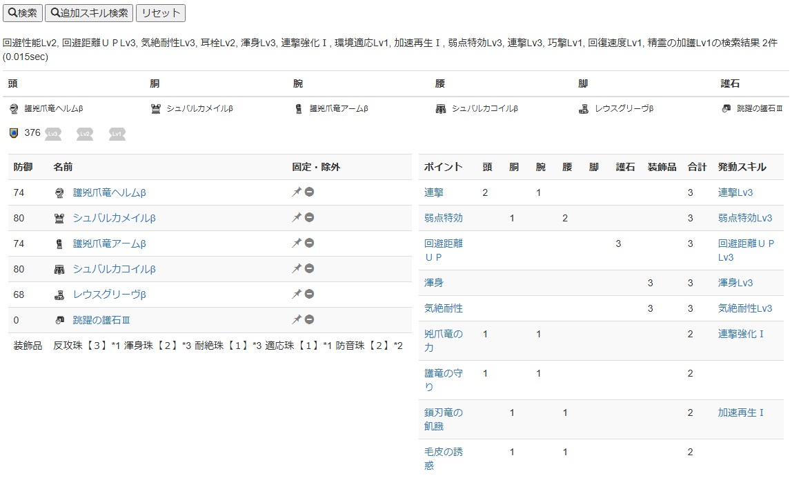Click the minus icon for シュバルカコイルβ
This screenshot has width=801, height=478.
[310, 269]
